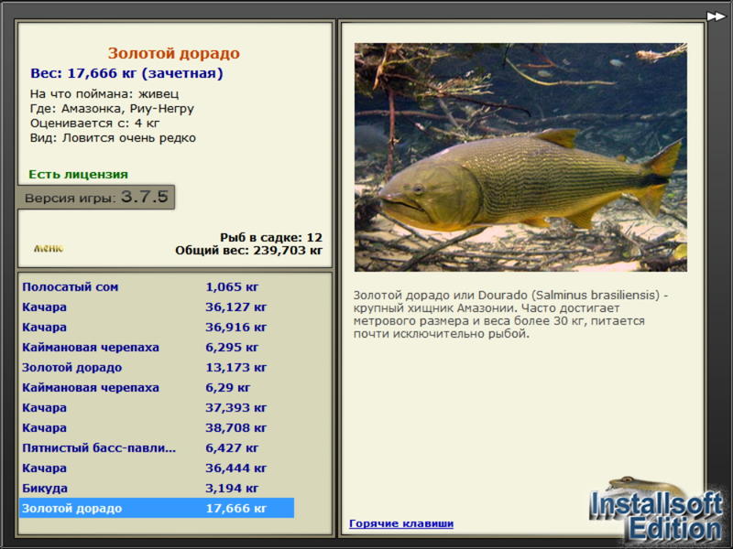Image resolution: width=733 pixels, height=549 pixels.
Task: Select the Полосатый сом row
Action: [157, 287]
